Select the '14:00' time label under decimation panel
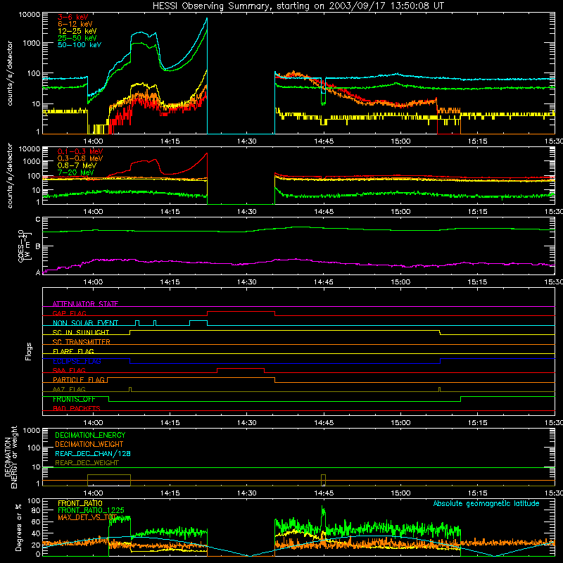This screenshot has width=563, height=563. (93, 493)
